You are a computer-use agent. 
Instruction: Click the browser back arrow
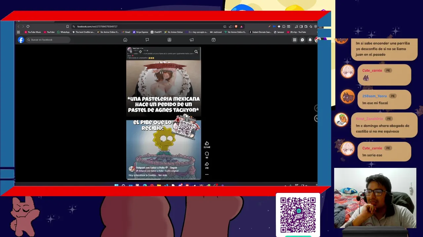point(19,26)
